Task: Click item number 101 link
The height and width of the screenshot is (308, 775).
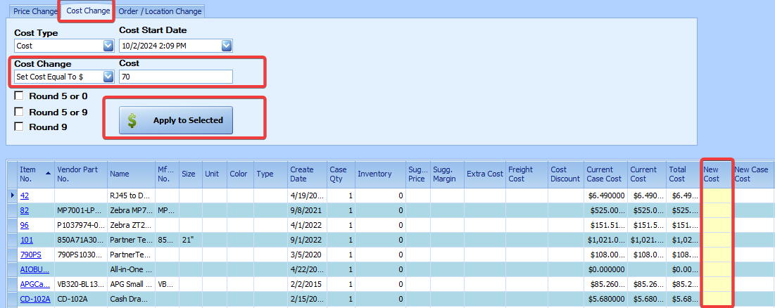Action: [x=27, y=239]
